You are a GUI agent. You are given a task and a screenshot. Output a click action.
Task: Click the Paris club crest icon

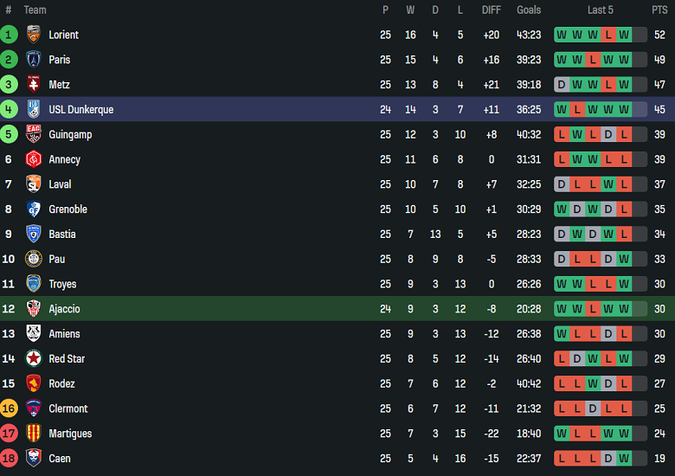pos(34,60)
